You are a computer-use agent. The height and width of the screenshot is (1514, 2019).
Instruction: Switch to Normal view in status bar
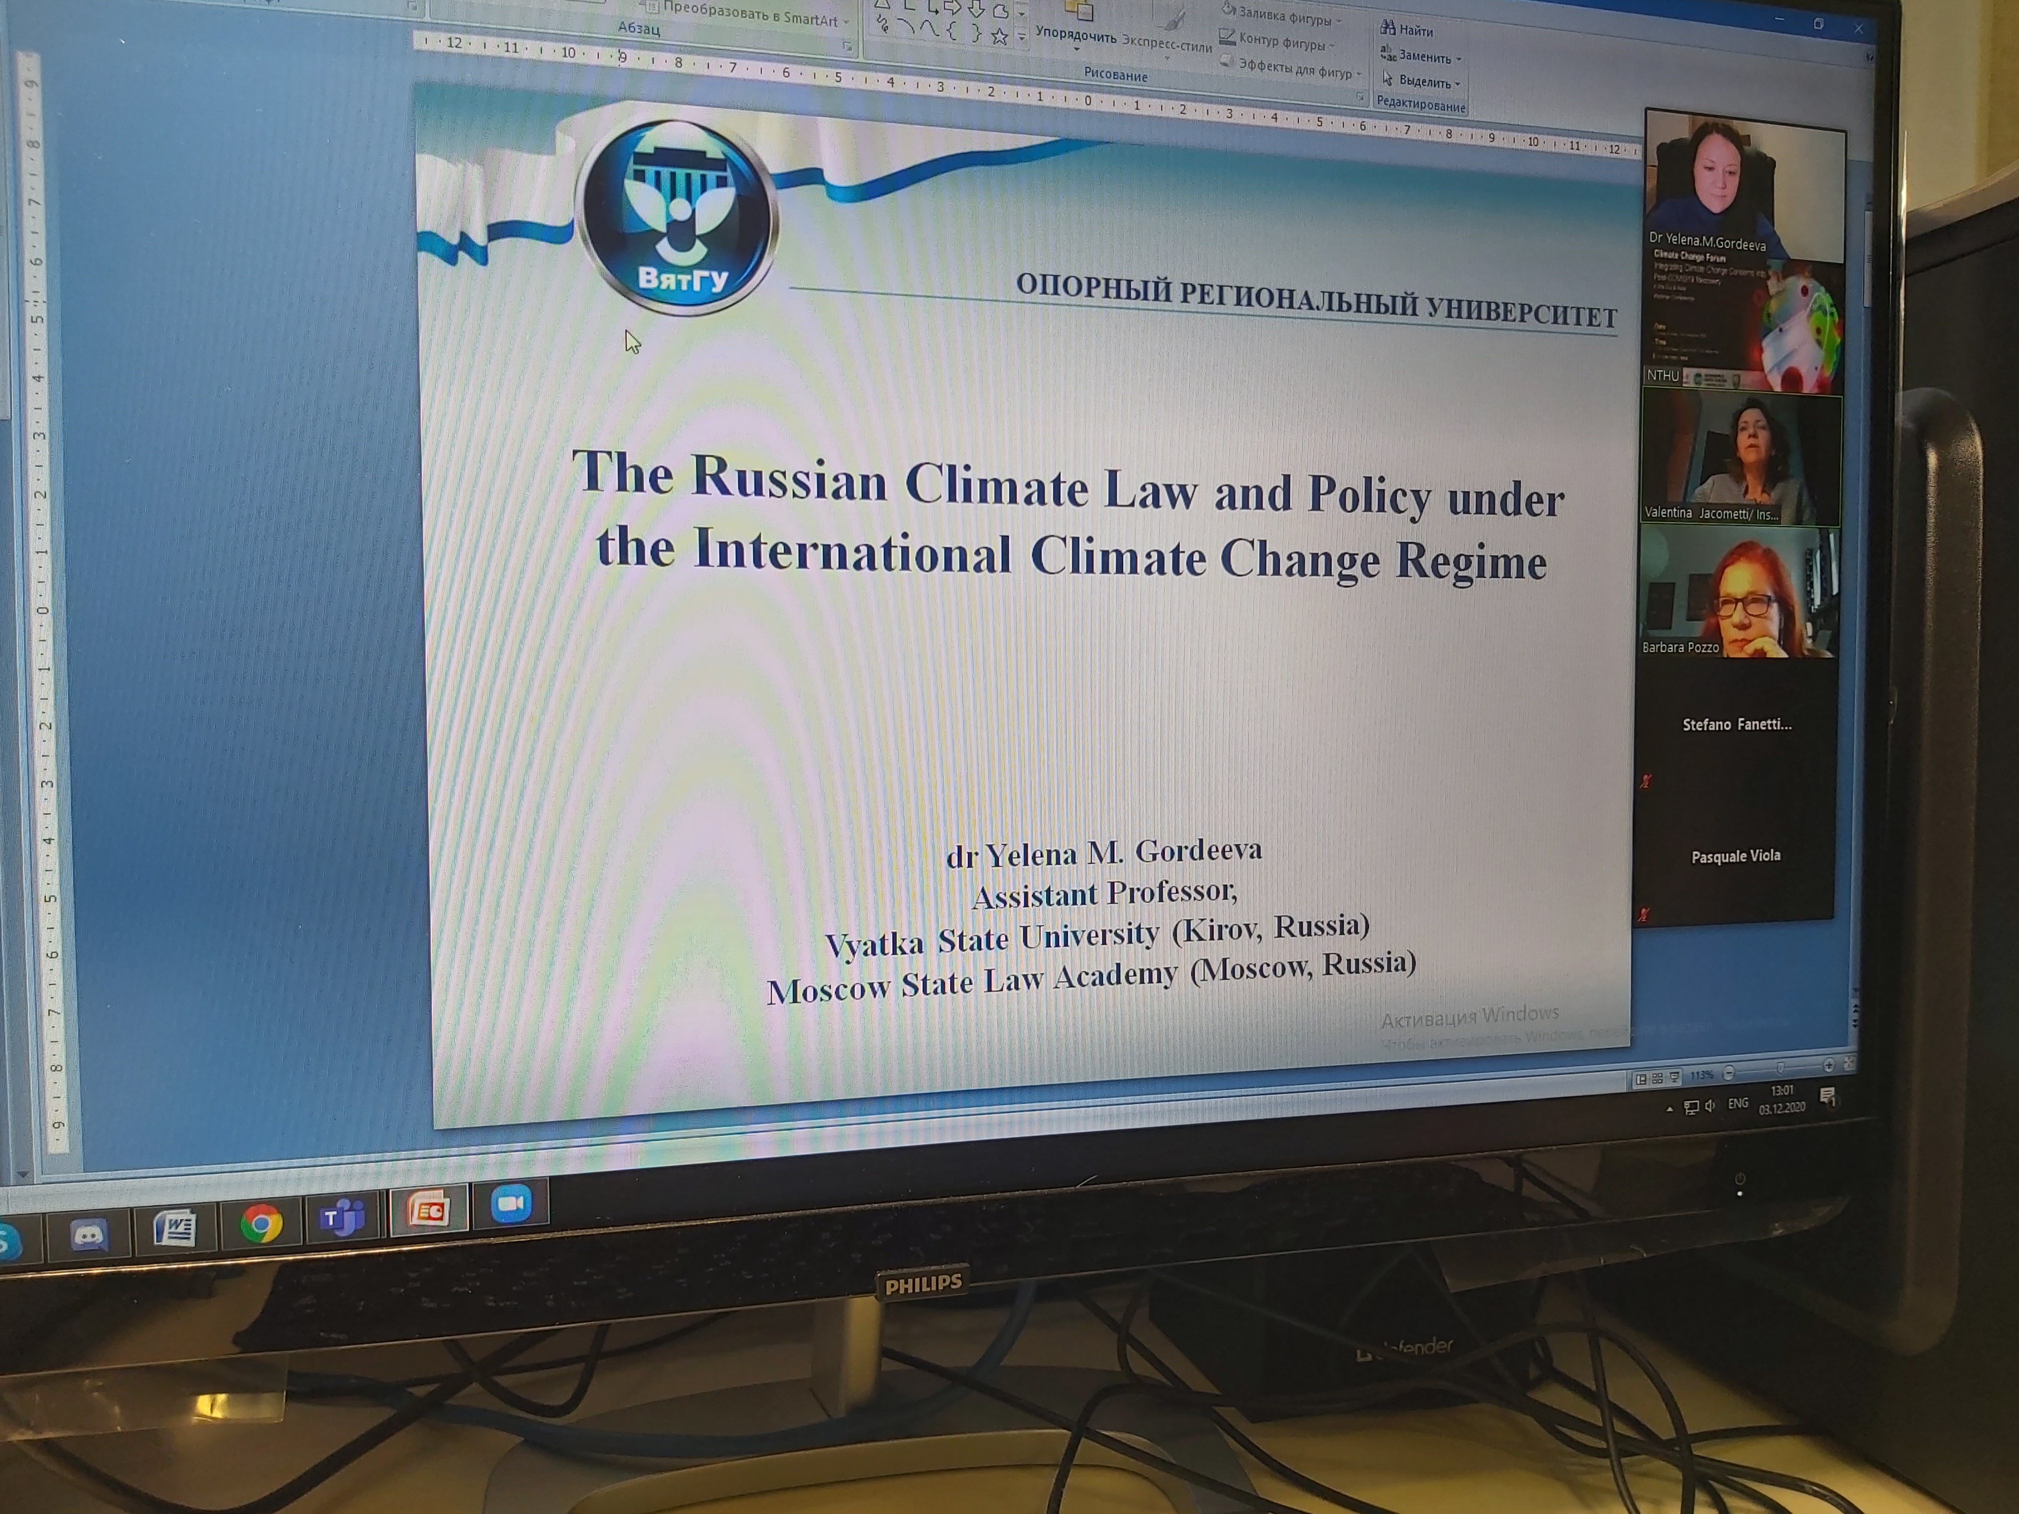point(1640,1079)
